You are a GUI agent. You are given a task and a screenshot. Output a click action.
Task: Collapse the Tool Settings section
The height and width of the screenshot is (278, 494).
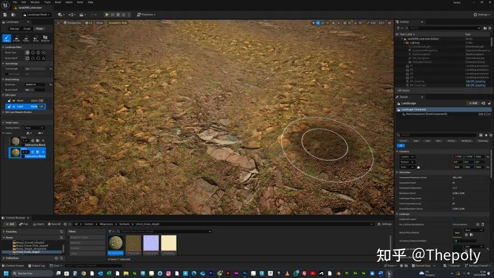(3, 64)
